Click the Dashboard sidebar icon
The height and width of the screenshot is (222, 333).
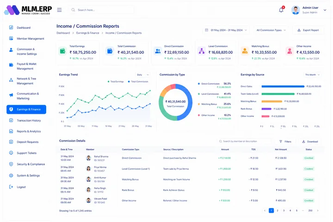click(x=11, y=27)
